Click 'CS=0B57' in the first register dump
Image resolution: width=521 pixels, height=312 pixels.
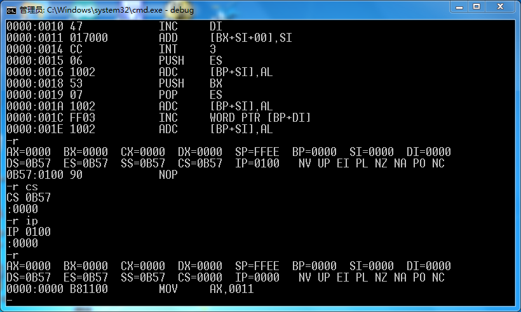pyautogui.click(x=200, y=163)
